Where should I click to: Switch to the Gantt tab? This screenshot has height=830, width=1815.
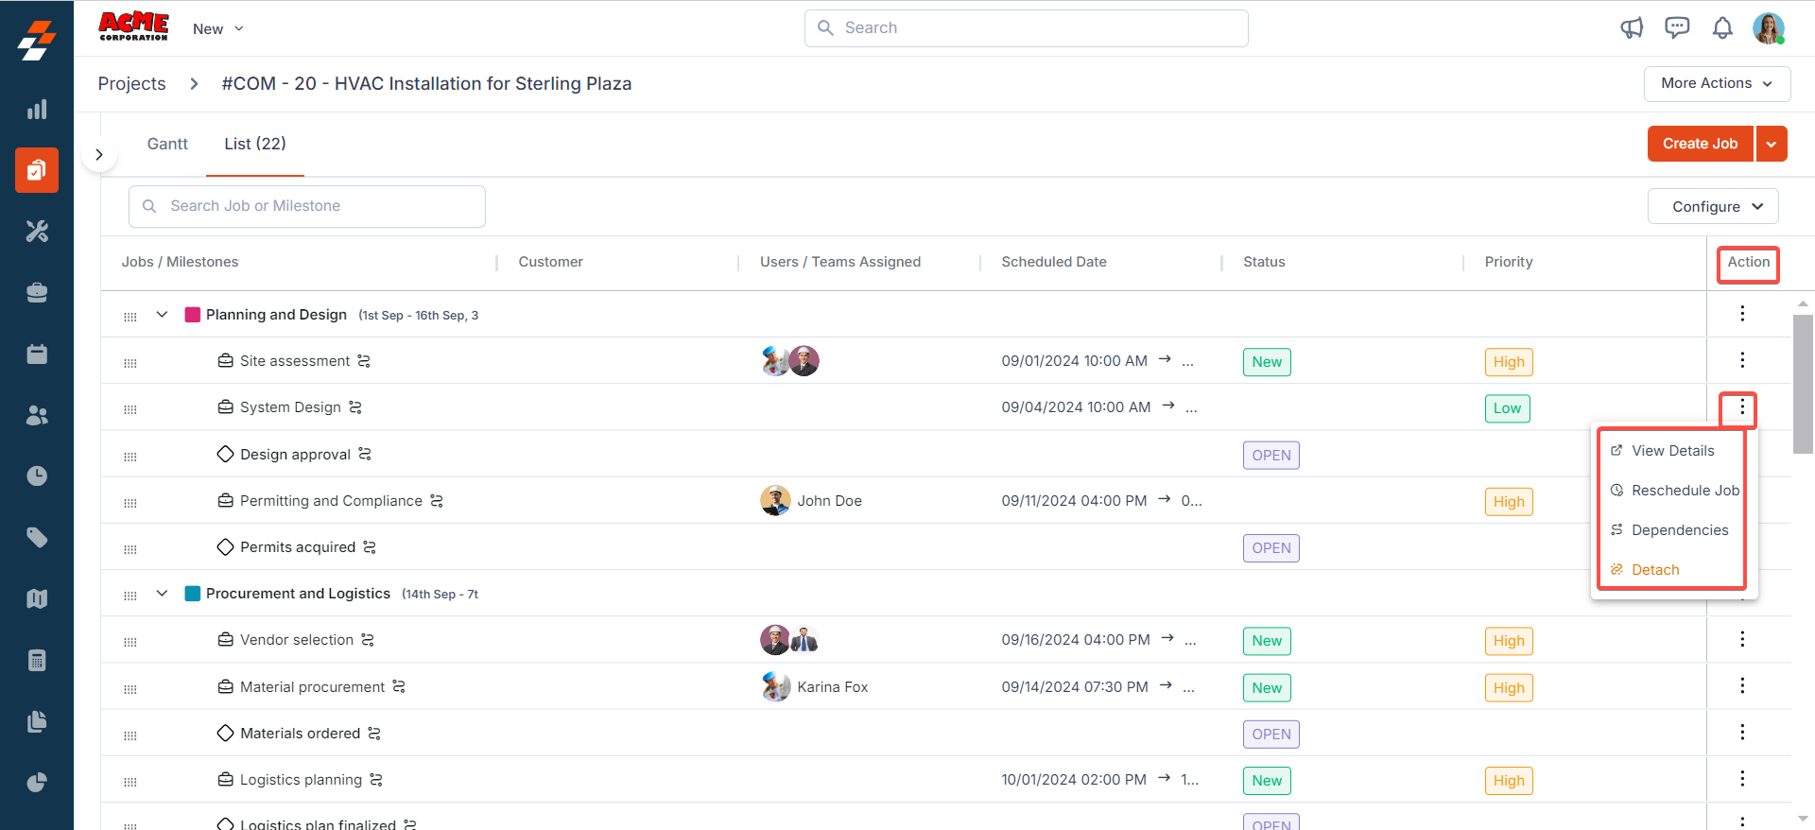coord(167,144)
